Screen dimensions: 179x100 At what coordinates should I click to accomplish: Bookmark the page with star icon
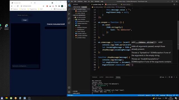pyautogui.click(x=43, y=6)
